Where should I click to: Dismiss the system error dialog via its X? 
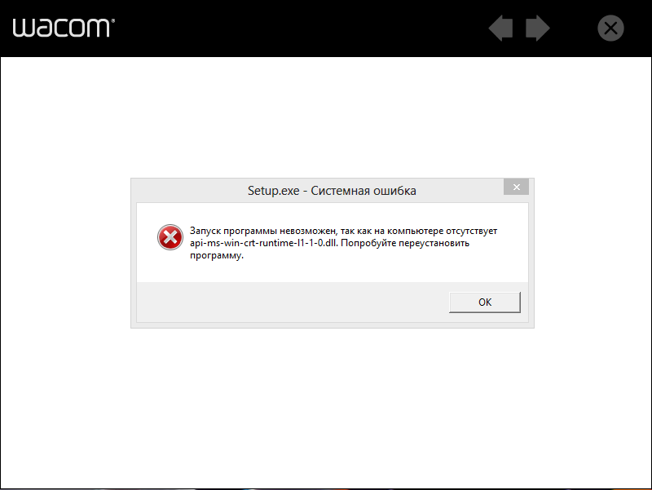click(x=516, y=188)
